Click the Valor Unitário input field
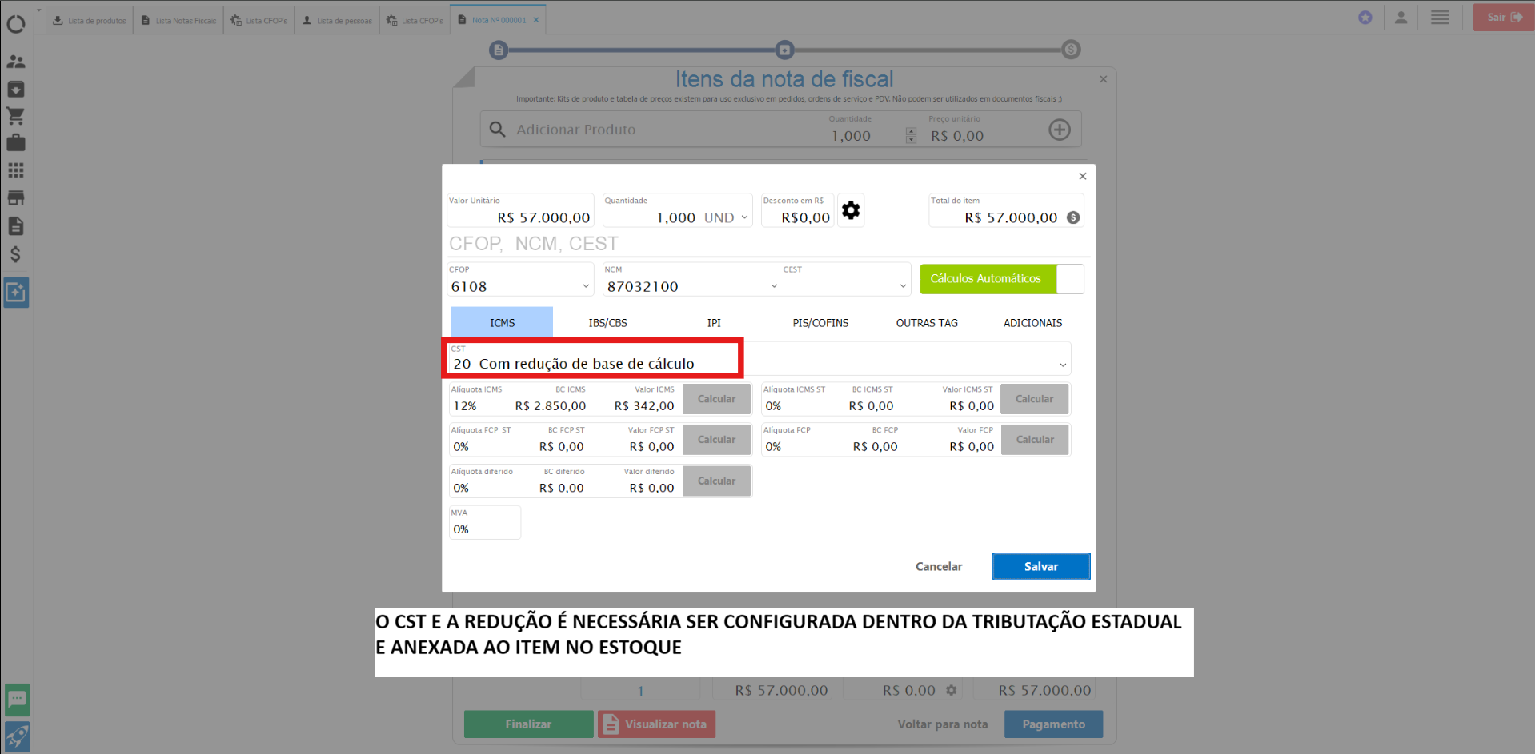This screenshot has height=754, width=1535. tap(520, 217)
